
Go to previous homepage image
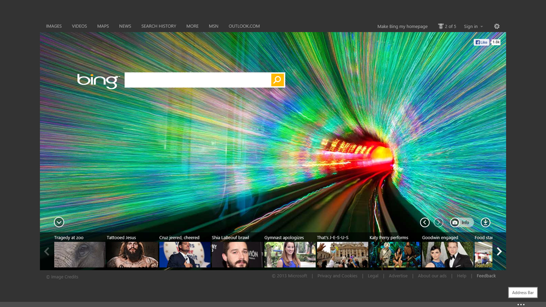tap(424, 222)
